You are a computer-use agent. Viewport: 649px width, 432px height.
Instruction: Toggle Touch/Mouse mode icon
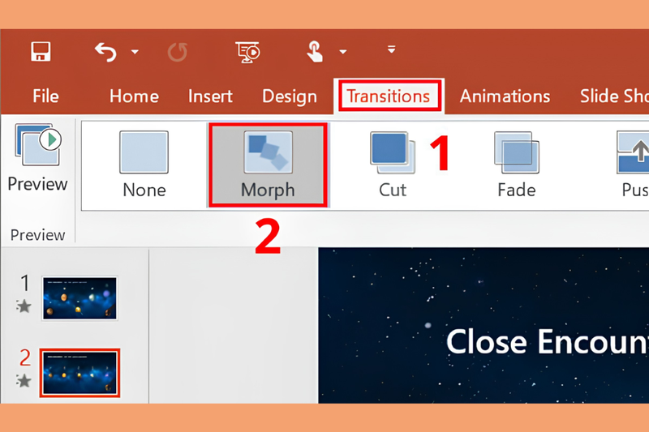coord(315,52)
